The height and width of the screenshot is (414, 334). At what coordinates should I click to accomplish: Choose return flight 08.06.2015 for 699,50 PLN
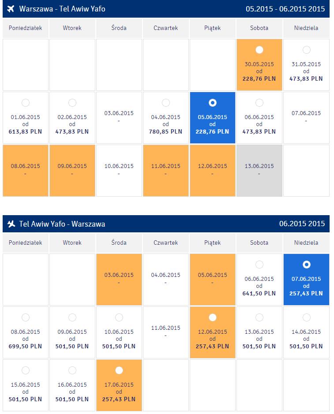click(x=25, y=317)
